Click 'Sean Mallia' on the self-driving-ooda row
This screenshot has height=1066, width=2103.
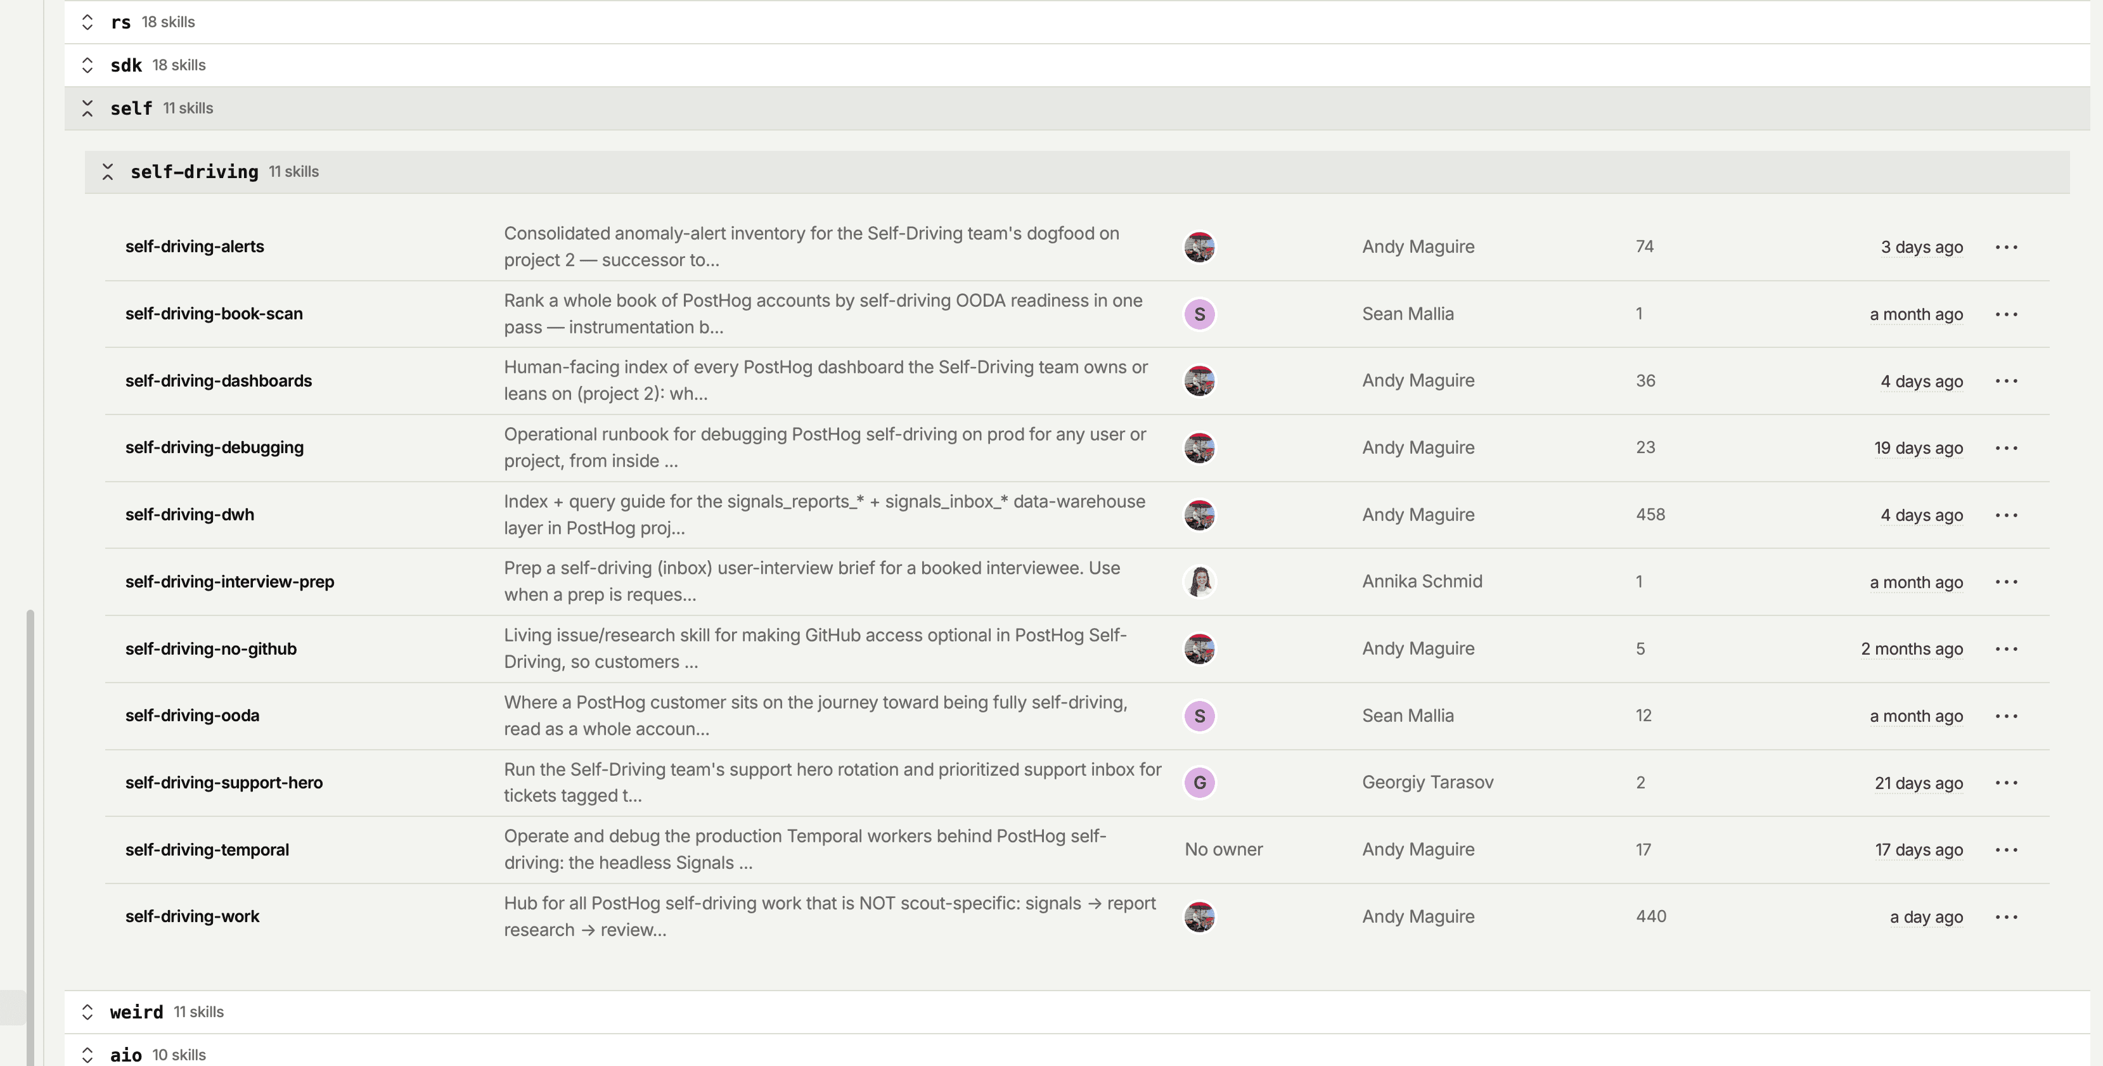click(x=1408, y=715)
